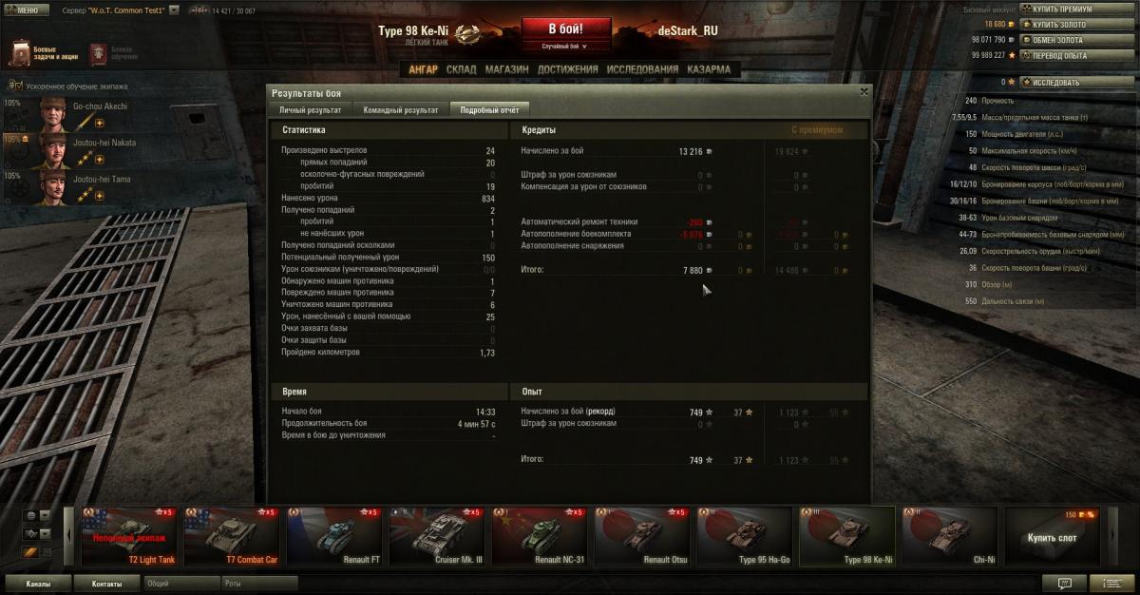Select the T7 Combat Car tank

[x=233, y=536]
